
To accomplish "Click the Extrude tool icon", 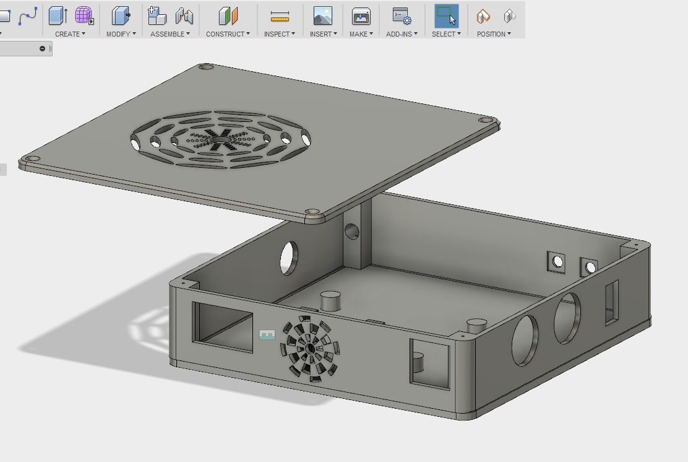I will pos(58,16).
